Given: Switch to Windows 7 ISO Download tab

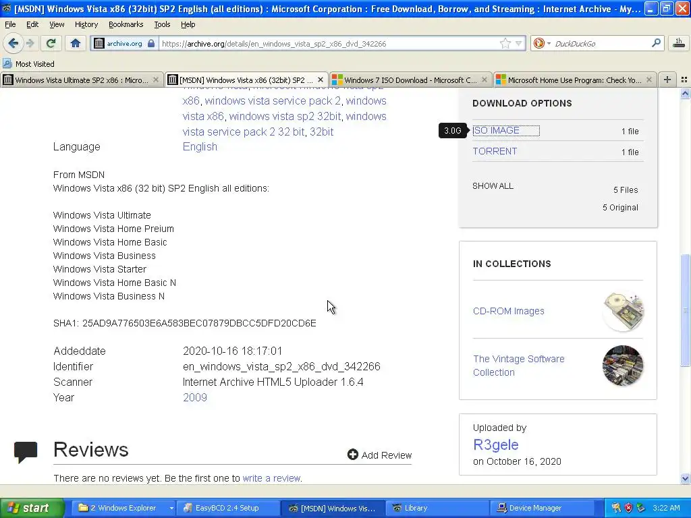Looking at the screenshot, I should [x=410, y=80].
